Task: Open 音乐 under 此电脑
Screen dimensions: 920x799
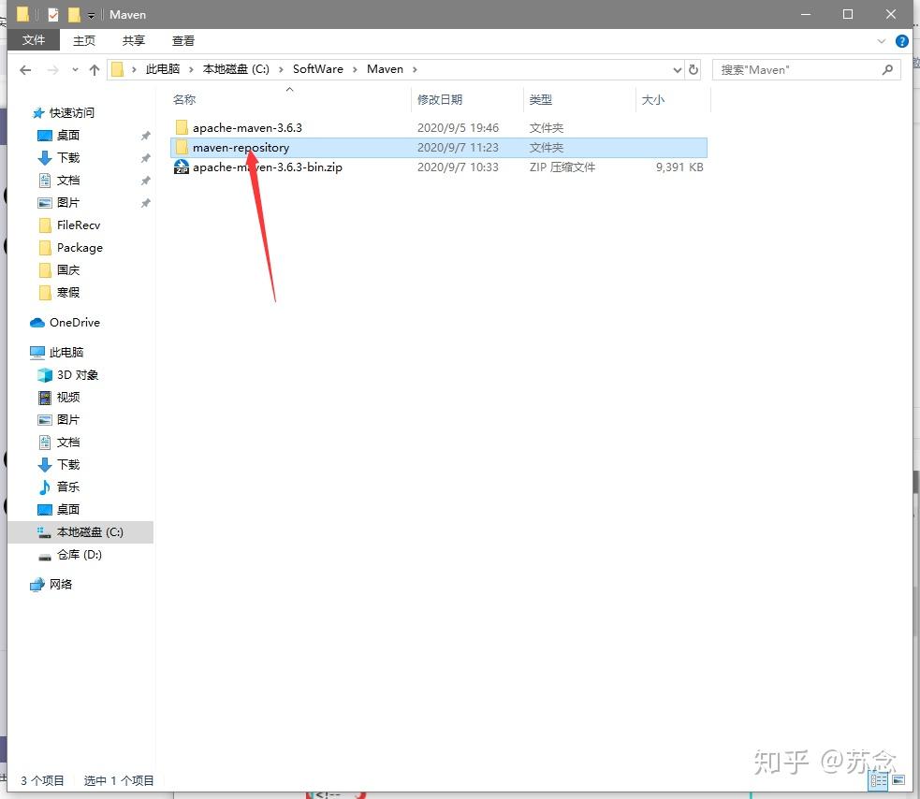Action: pyautogui.click(x=68, y=487)
